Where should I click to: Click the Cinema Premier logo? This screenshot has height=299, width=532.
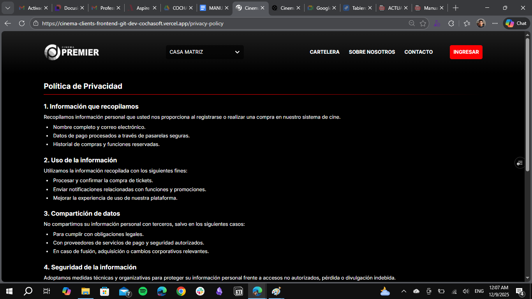[72, 52]
